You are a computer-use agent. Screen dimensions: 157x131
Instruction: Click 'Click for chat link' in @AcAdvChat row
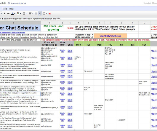pos(70,71)
